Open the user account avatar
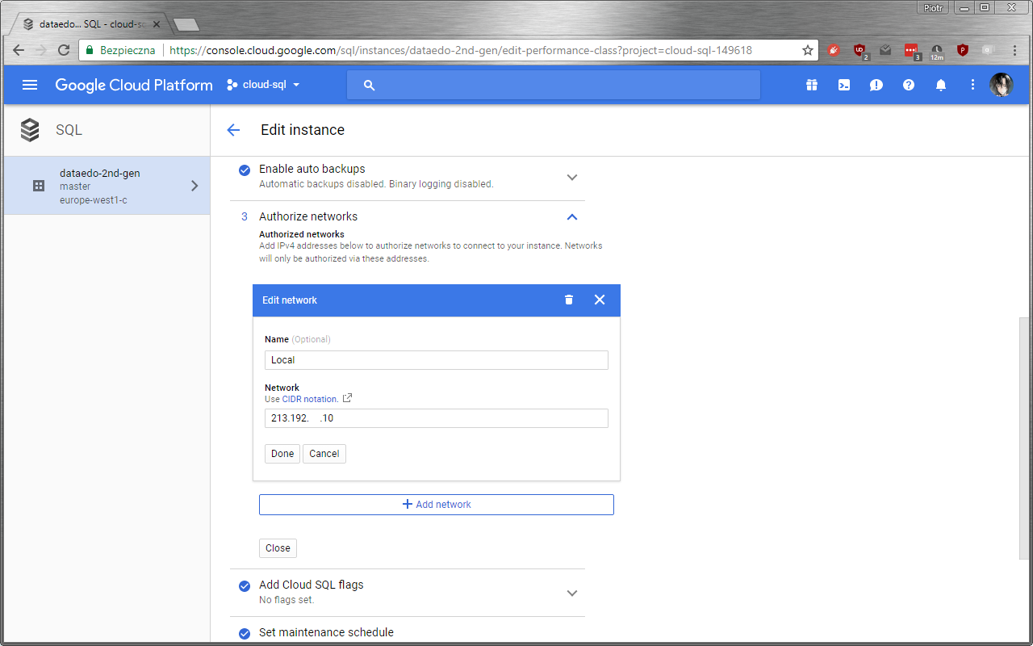The image size is (1033, 646). click(1001, 85)
